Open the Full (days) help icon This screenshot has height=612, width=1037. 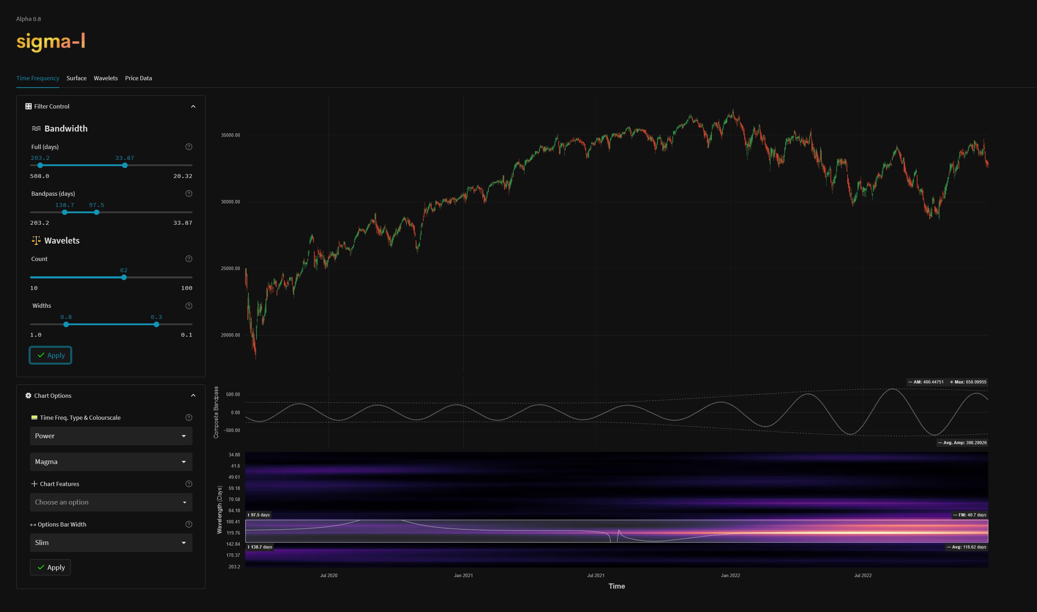click(x=189, y=147)
